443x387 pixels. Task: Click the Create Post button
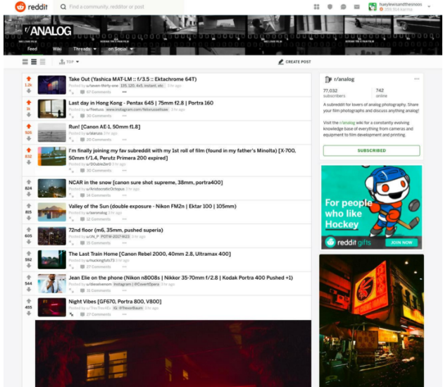pyautogui.click(x=294, y=61)
